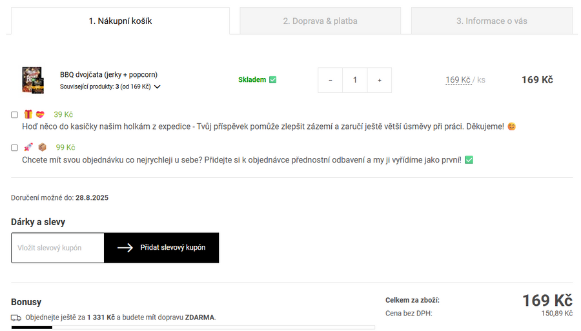This screenshot has height=331, width=581.
Task: Open the BBQ dvojčata product link
Action: pyautogui.click(x=108, y=75)
